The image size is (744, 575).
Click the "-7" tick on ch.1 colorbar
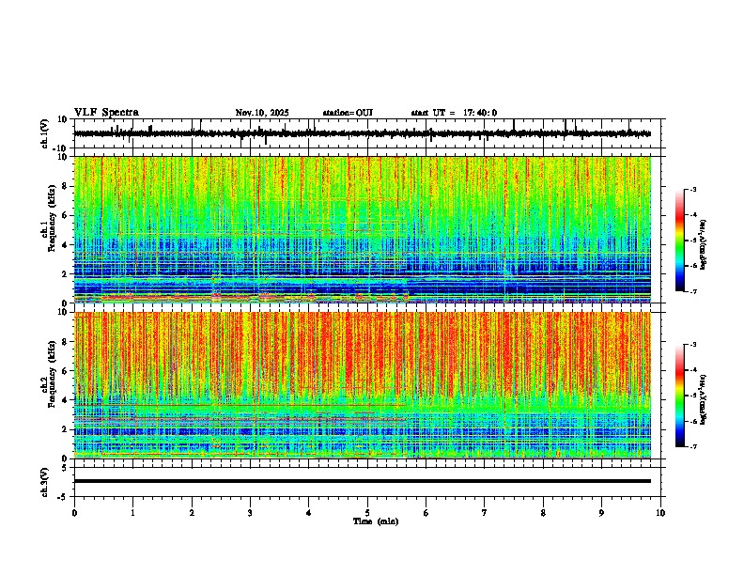[x=692, y=292]
